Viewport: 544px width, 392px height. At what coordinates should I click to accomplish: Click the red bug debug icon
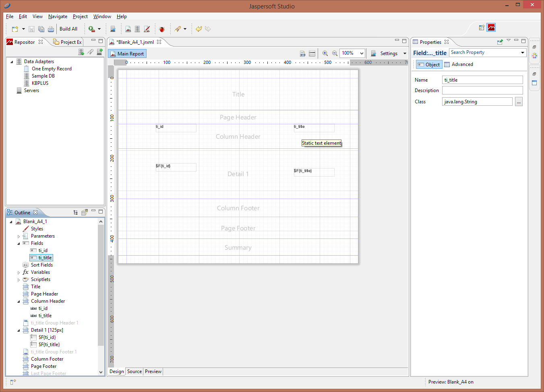pyautogui.click(x=162, y=29)
